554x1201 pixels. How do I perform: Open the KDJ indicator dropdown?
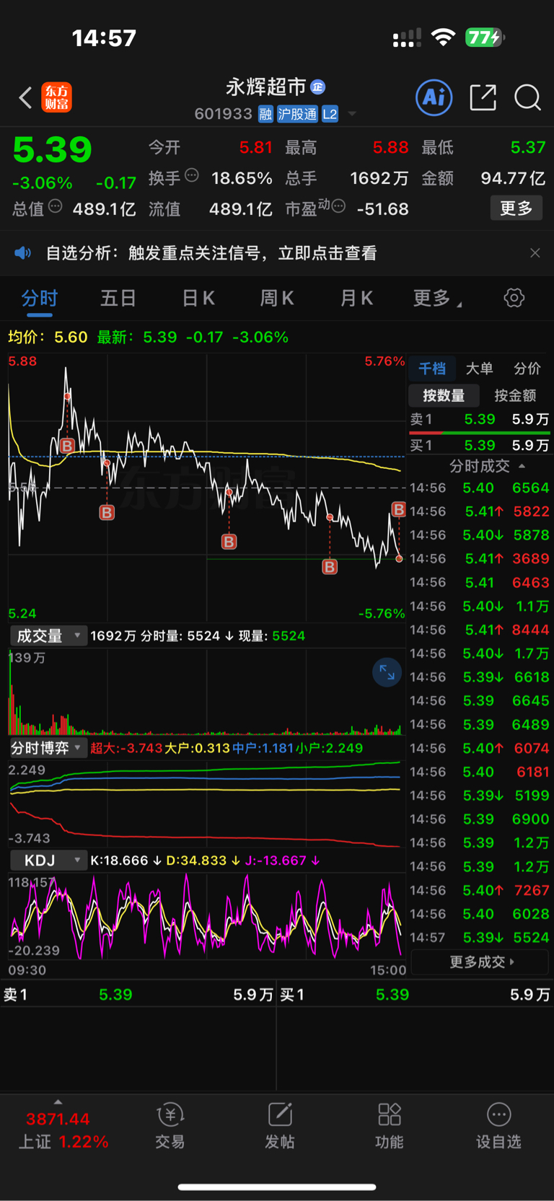(48, 861)
